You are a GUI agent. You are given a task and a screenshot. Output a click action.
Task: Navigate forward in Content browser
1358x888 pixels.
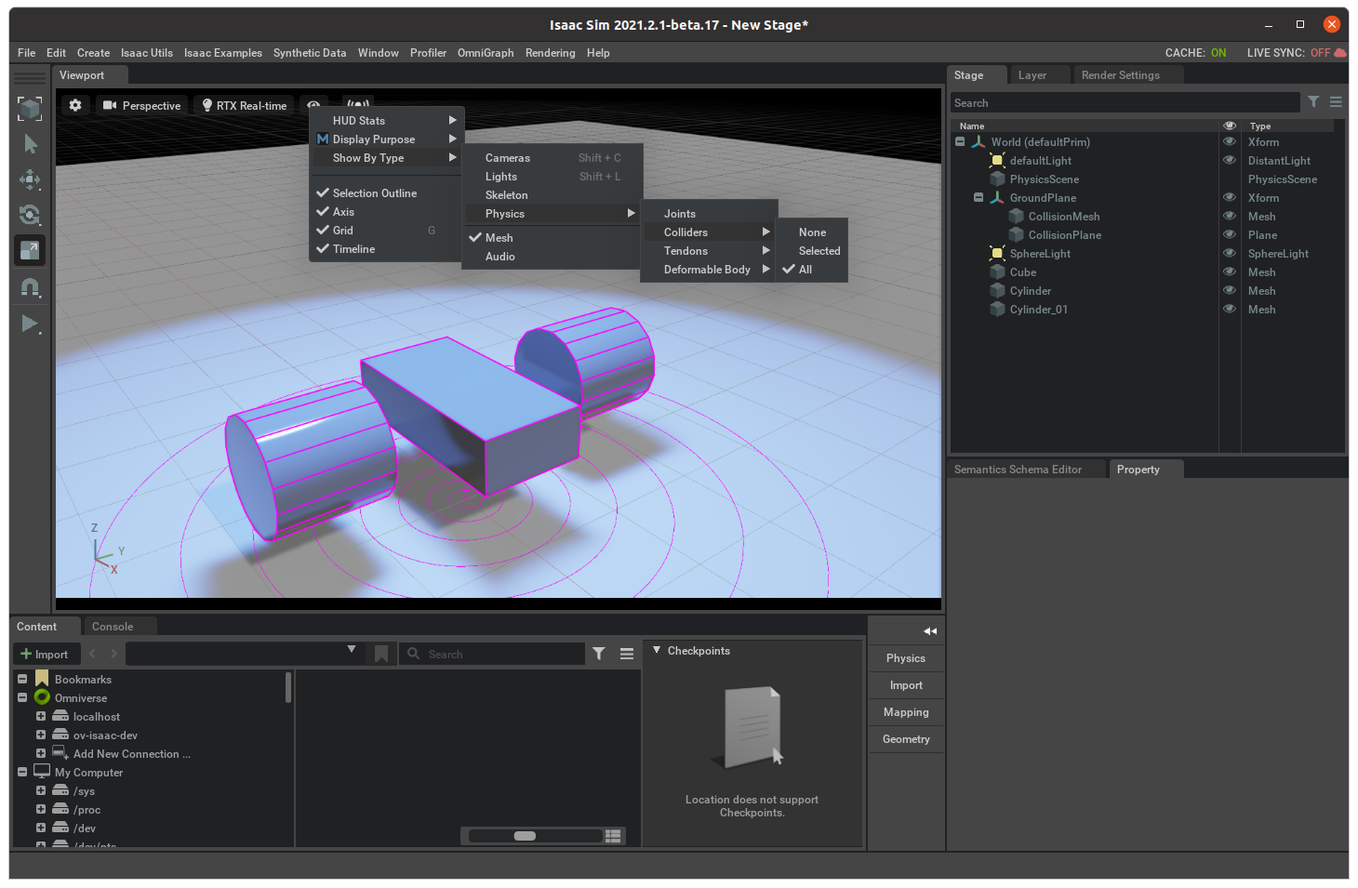point(114,654)
